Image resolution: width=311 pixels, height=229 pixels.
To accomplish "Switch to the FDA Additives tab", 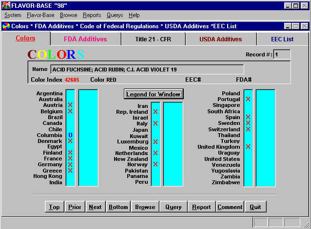I will click(x=85, y=39).
